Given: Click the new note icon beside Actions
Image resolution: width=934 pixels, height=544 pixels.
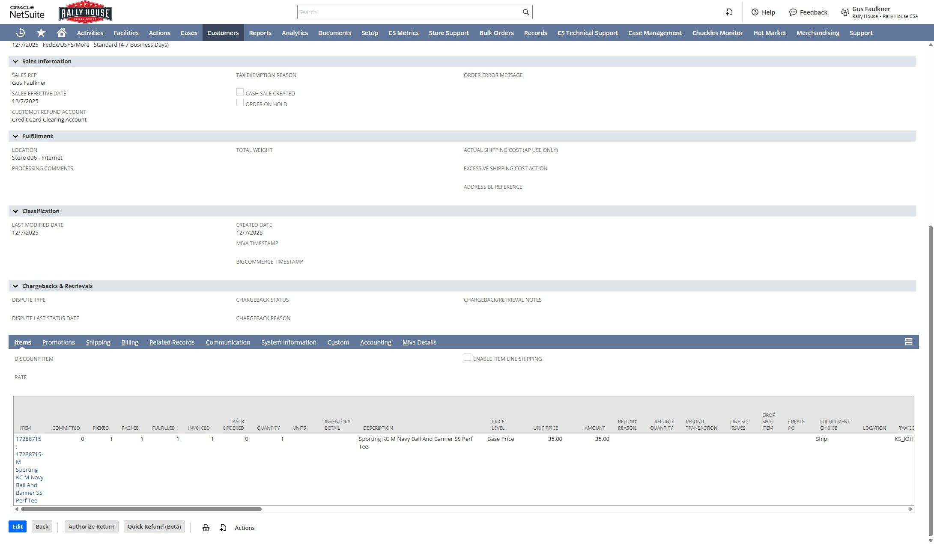Looking at the screenshot, I should [x=223, y=528].
